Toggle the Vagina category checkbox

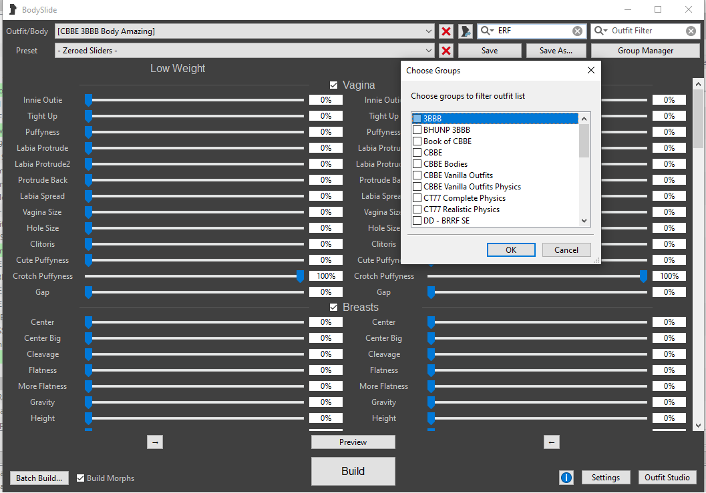pos(334,85)
